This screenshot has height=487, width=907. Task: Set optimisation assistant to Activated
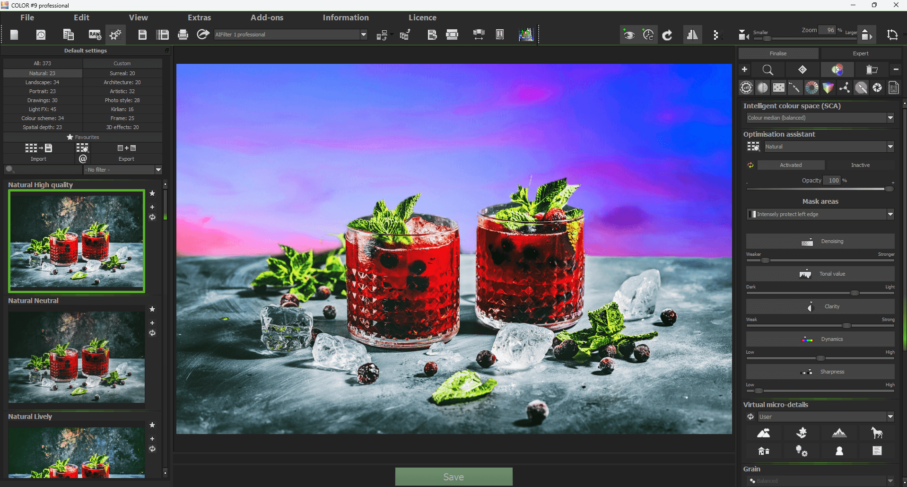tap(791, 165)
